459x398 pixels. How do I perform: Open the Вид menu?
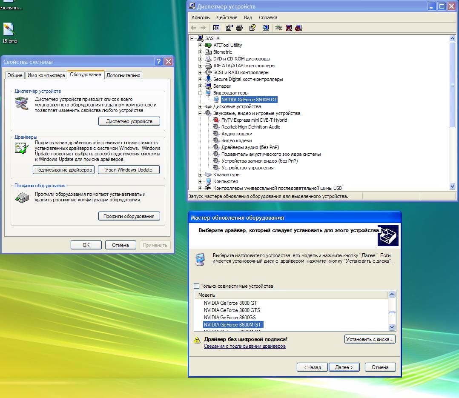pos(248,17)
